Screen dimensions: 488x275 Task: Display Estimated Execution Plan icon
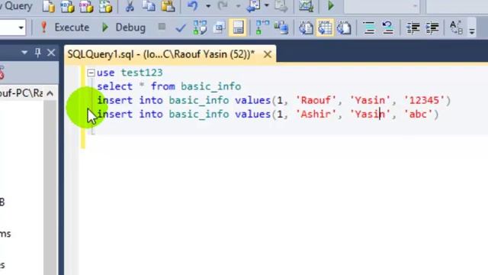pyautogui.click(x=200, y=27)
